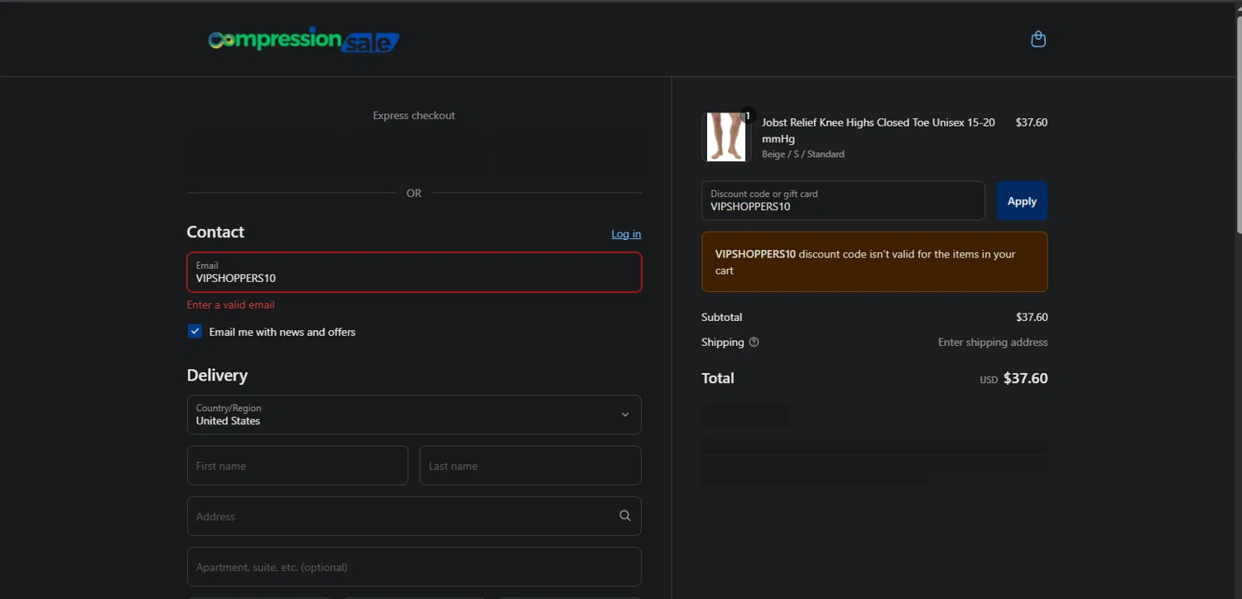Click the Last name field
1242x599 pixels.
pos(531,466)
